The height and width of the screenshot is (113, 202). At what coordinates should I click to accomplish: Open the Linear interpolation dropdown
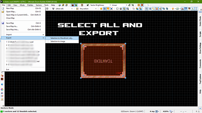126,5
